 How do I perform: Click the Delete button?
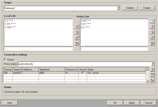130,8
